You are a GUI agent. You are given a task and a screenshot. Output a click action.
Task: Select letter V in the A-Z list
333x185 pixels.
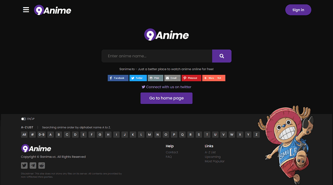click(224, 135)
